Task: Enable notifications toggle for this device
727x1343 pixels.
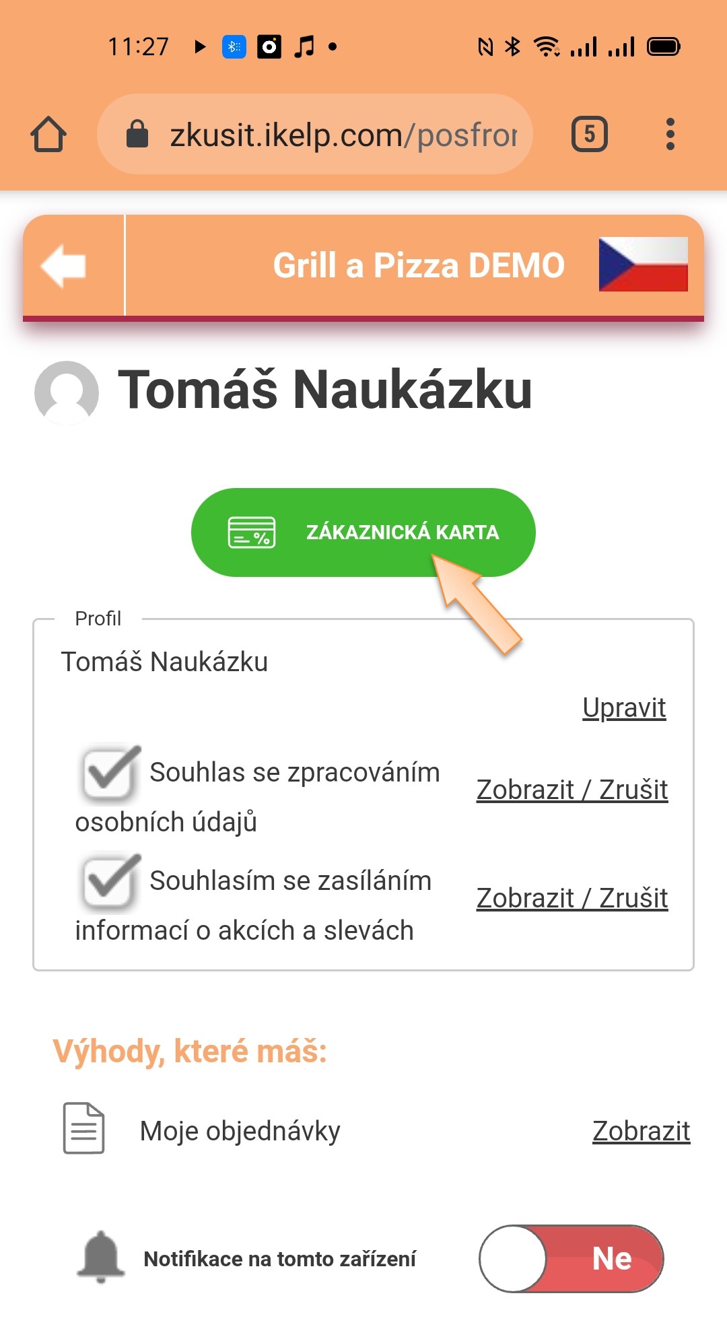Action: tap(571, 1258)
